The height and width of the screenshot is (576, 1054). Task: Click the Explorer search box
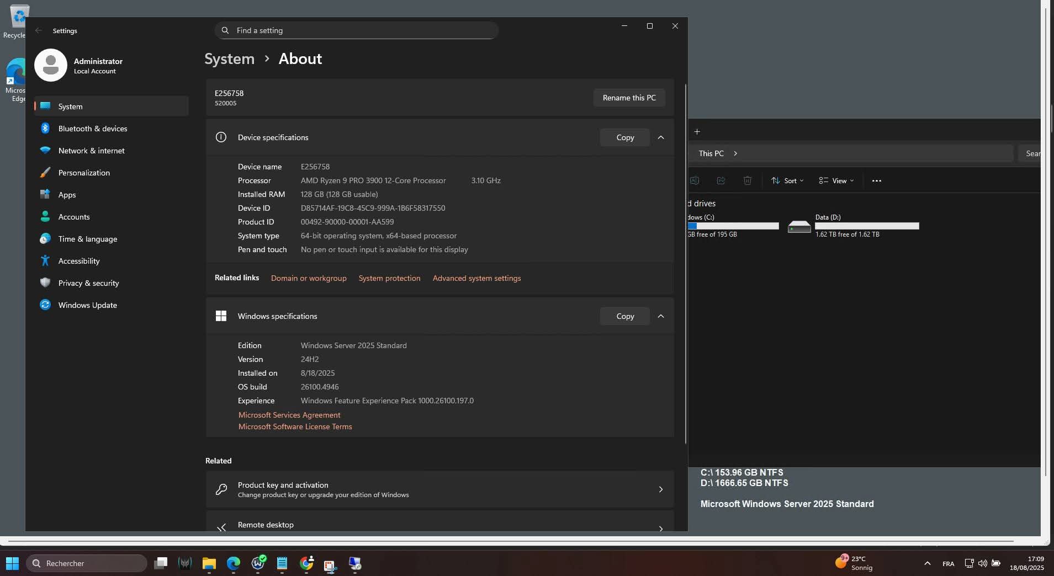point(1030,153)
